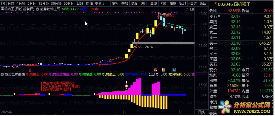Click the diamond icon on the main chart header
The image size is (275, 116).
(187, 9)
